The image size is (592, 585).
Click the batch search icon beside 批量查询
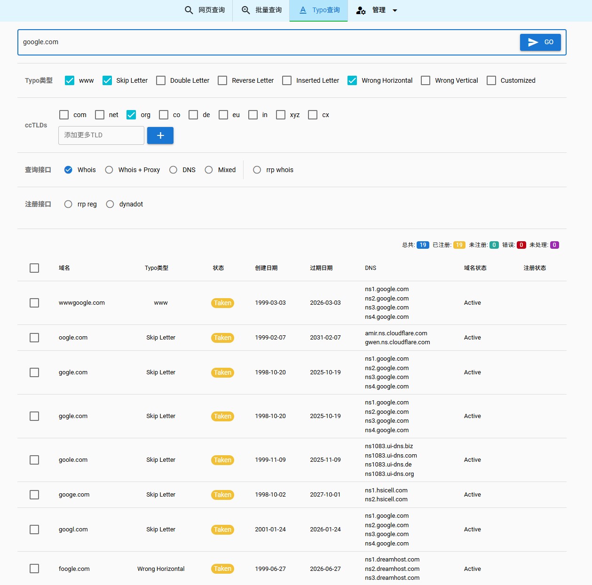point(245,10)
